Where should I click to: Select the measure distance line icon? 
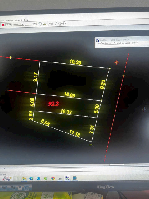[56, 24]
